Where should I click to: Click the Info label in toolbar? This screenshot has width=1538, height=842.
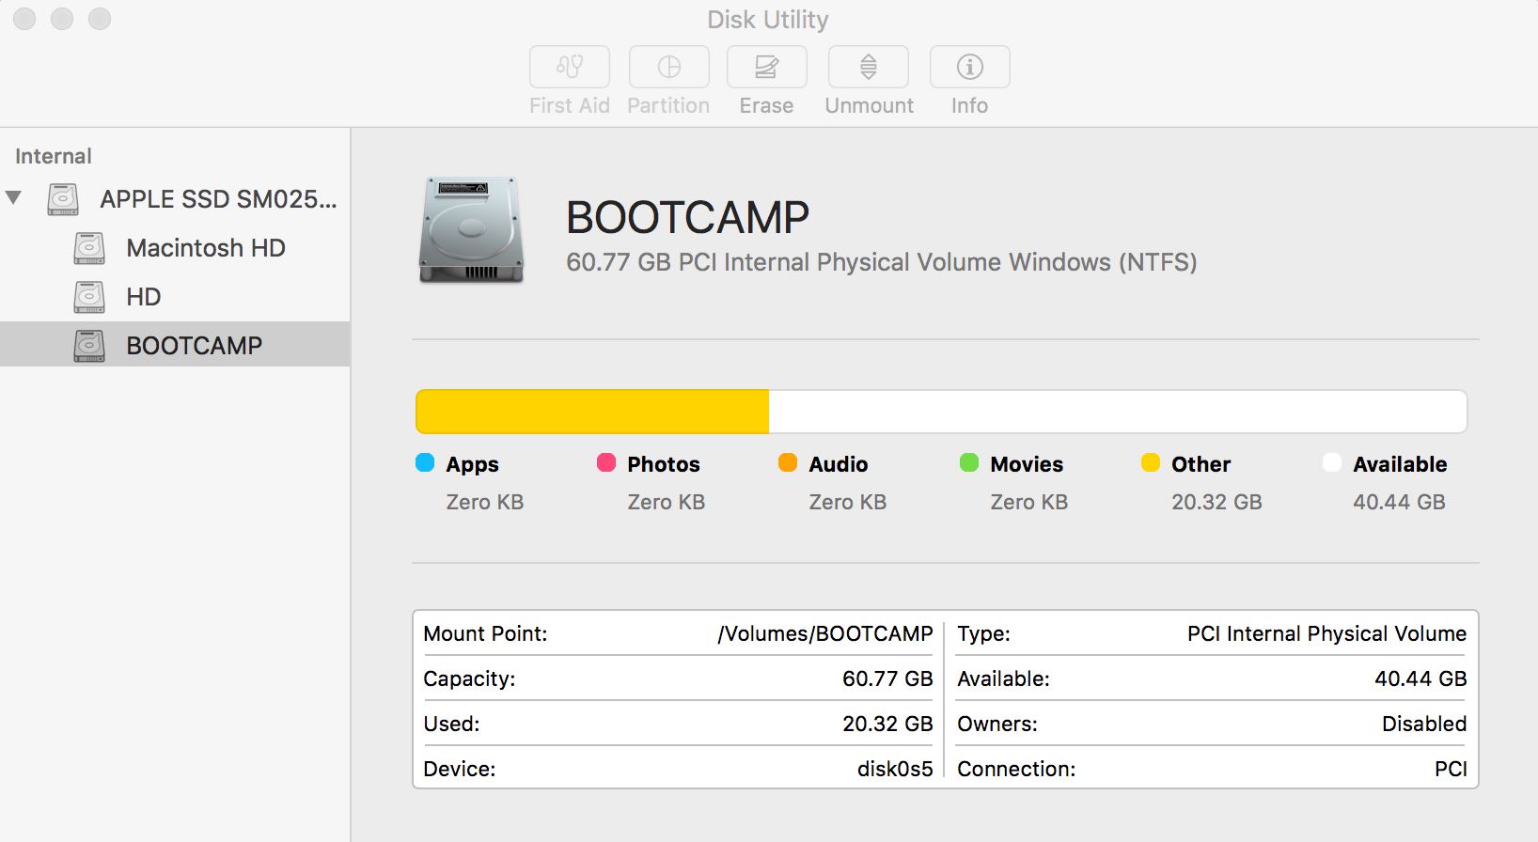pos(969,105)
